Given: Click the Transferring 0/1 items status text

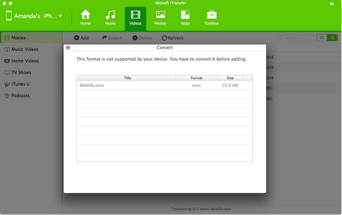Looking at the screenshot, I should [201, 209].
